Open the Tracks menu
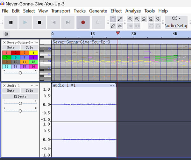The width and height of the screenshot is (191, 160). [x=80, y=11]
